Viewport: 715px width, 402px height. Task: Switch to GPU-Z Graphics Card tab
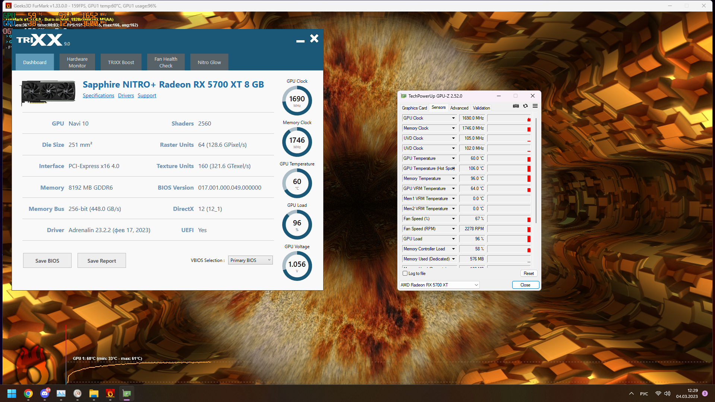coord(414,108)
